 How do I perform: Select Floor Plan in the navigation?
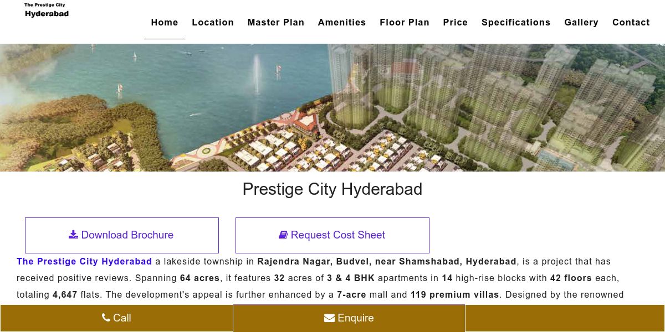tap(405, 22)
